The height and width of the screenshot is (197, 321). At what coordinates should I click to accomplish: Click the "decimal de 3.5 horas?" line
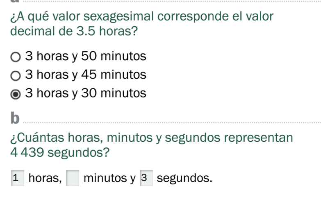(x=74, y=31)
